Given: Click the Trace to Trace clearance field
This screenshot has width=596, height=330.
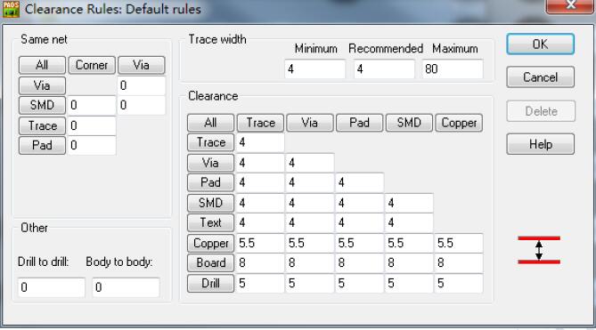Looking at the screenshot, I should point(260,142).
